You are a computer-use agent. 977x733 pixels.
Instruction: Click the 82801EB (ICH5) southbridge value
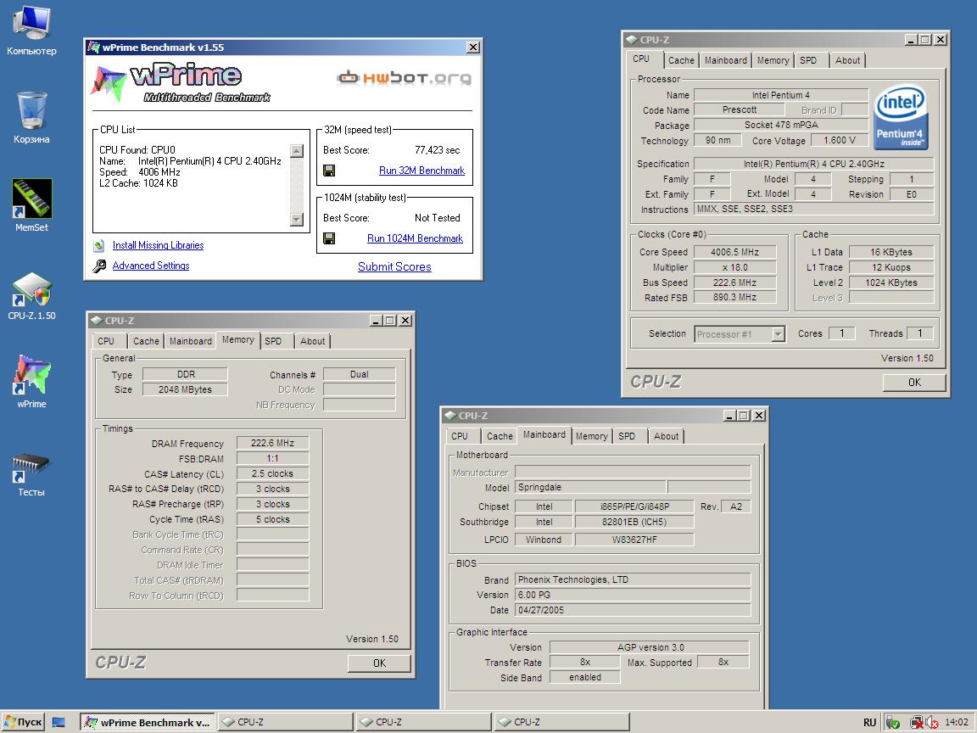click(634, 523)
